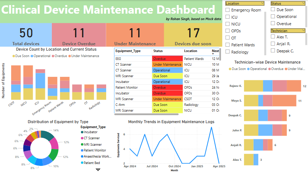This screenshot has width=308, height=173.
Task: Click the horizontal scrollbar under the table
Action: (146, 114)
